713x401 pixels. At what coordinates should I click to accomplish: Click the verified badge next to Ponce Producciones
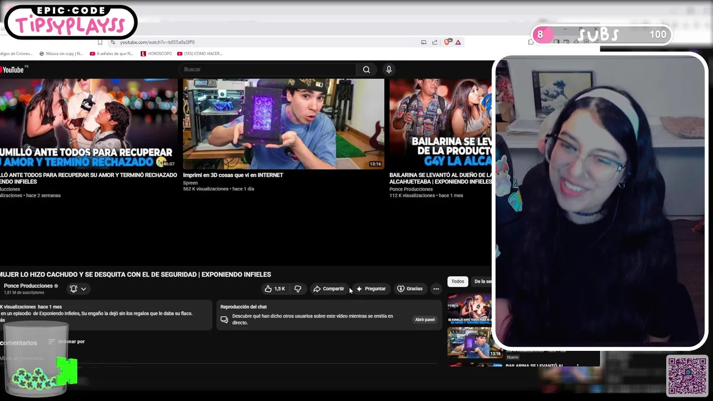56,286
